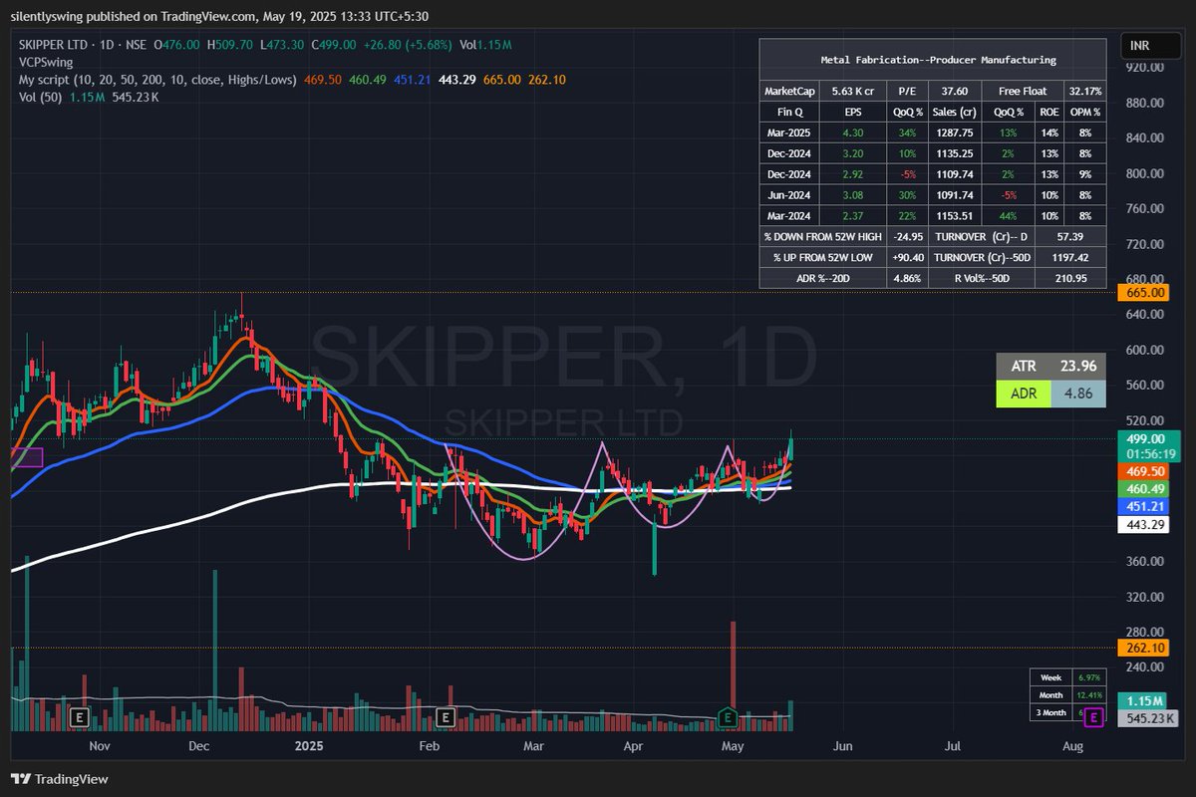Click the May label on time axis
This screenshot has height=797, width=1196.
[733, 745]
